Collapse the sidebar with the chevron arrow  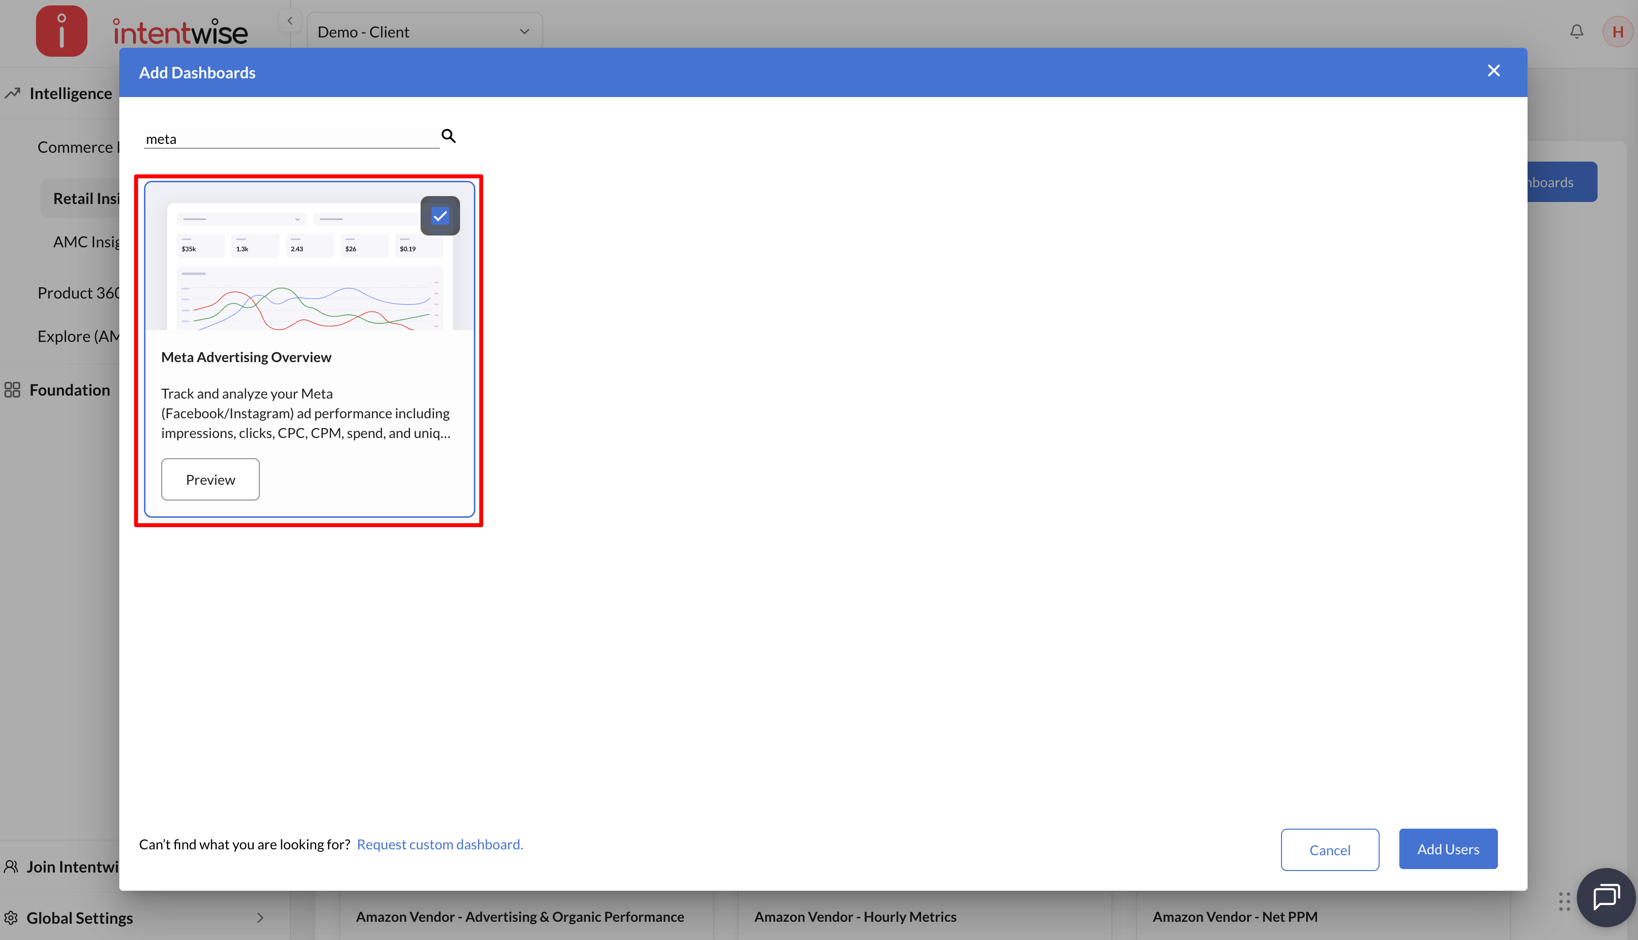click(x=290, y=21)
